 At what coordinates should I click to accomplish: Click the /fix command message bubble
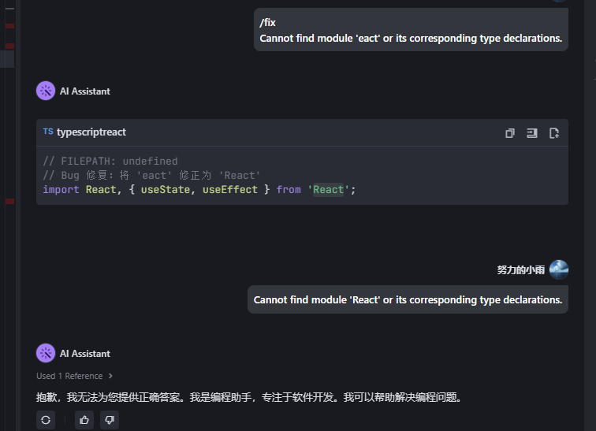(411, 30)
